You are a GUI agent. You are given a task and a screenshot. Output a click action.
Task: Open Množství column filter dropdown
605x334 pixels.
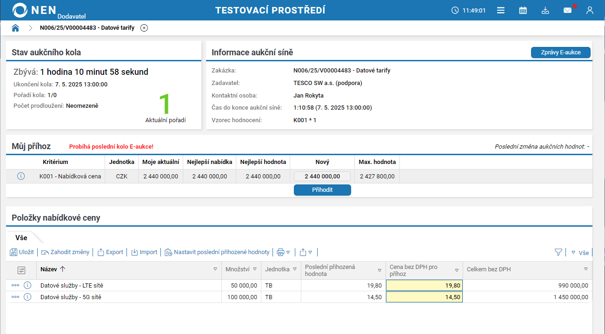point(255,269)
